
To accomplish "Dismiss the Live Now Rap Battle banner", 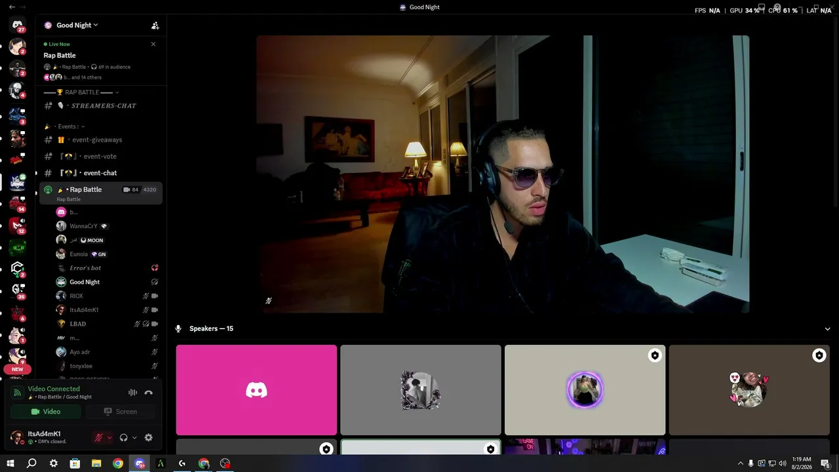I will tap(153, 45).
